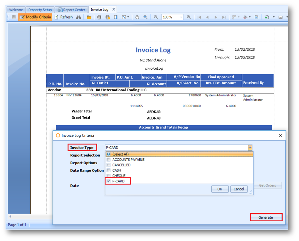Viewport: 299px width, 241px height.
Task: Open file using the folder icon
Action: coord(89,17)
